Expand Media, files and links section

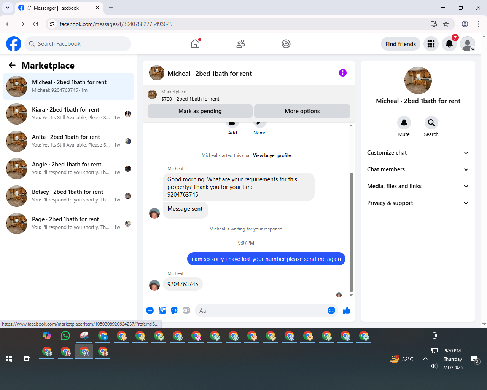coord(418,186)
